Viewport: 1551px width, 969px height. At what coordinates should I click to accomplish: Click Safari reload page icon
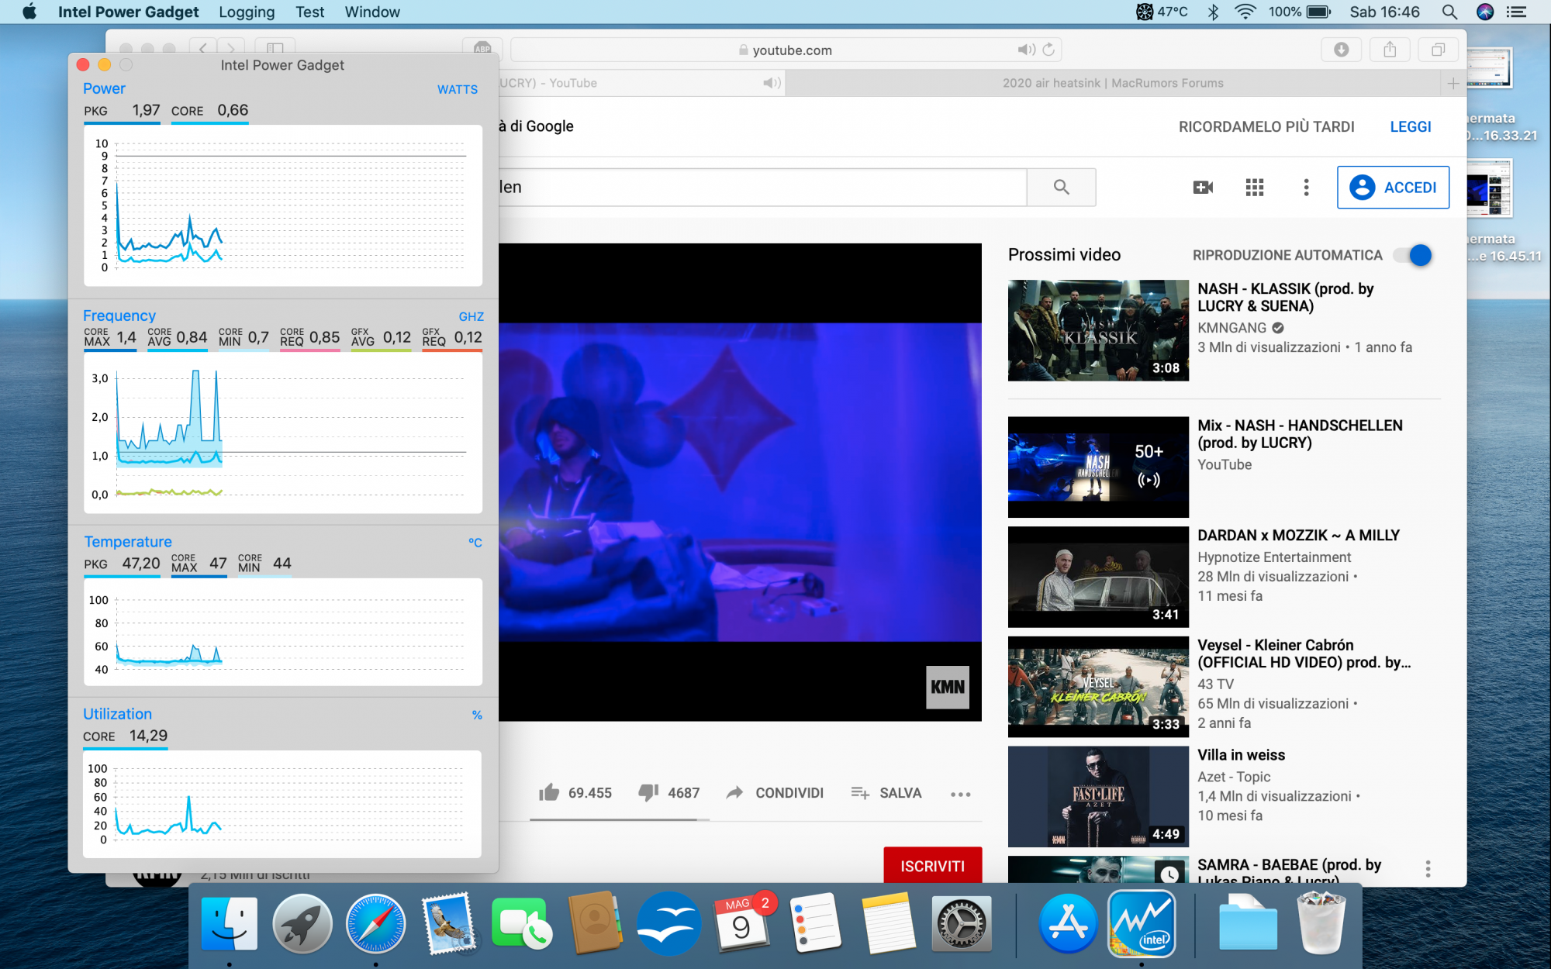[x=1048, y=50]
